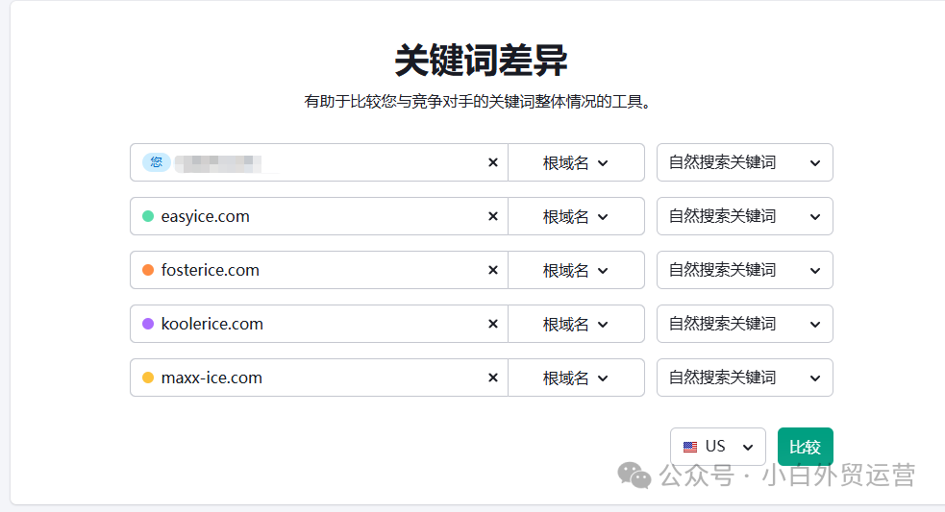
Task: Open 根域名 dropdown for koolerice.com
Action: click(x=576, y=324)
